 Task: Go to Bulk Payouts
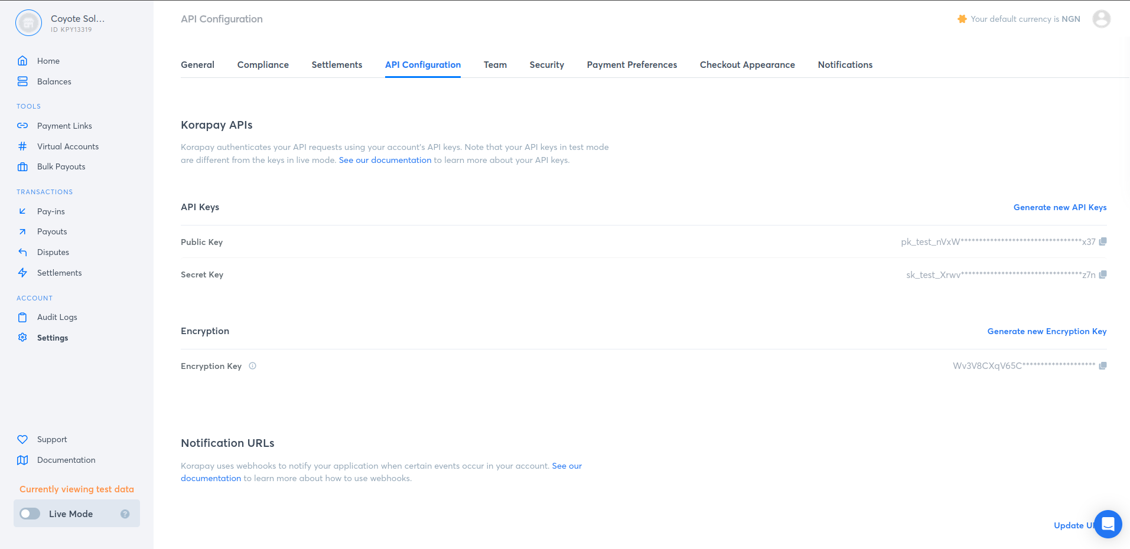coord(61,166)
